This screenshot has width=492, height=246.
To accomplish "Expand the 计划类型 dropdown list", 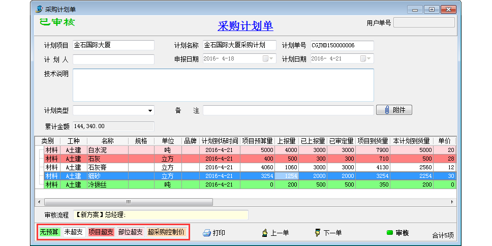I will coord(150,110).
